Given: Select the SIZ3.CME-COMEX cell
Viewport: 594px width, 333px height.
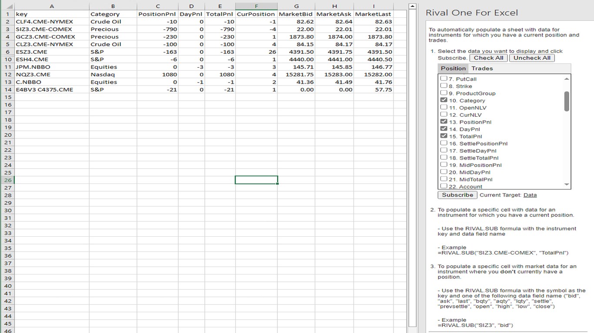Looking at the screenshot, I should 52,29.
